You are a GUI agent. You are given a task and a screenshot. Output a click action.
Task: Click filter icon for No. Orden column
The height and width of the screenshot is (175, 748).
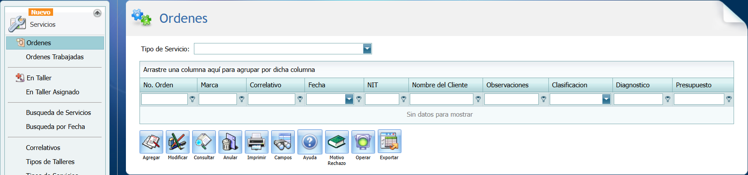[x=192, y=100]
